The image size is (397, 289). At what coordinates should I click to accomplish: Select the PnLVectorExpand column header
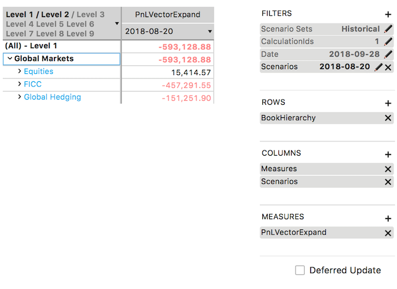click(167, 14)
